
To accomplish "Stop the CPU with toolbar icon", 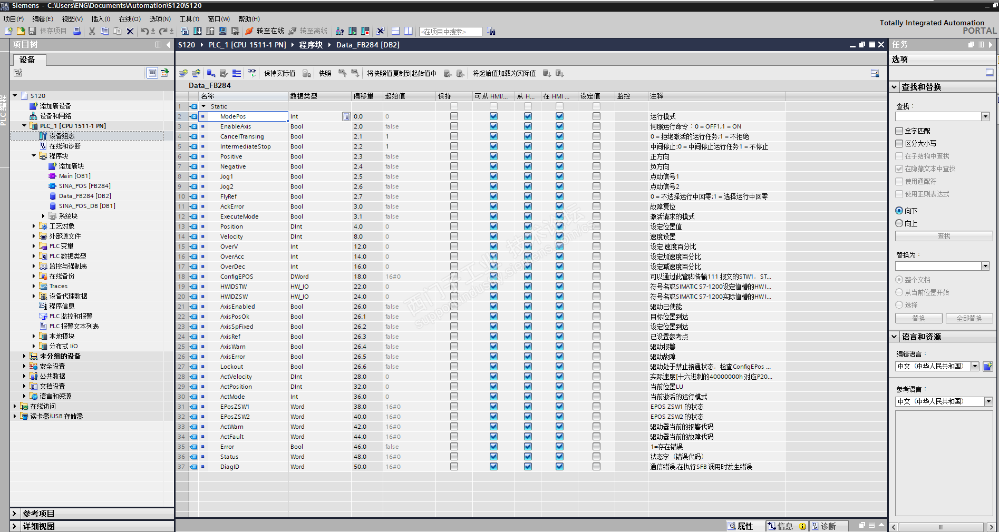I will (x=365, y=31).
